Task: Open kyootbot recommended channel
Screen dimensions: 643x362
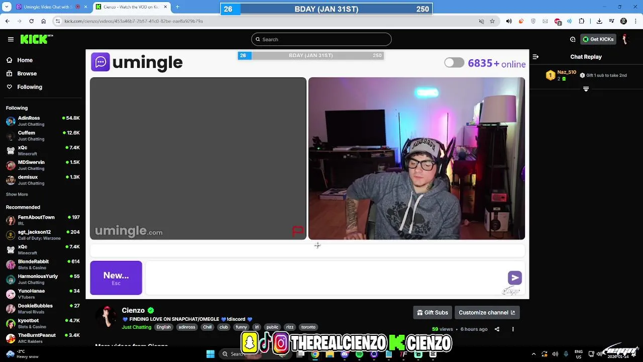Action: click(43, 323)
